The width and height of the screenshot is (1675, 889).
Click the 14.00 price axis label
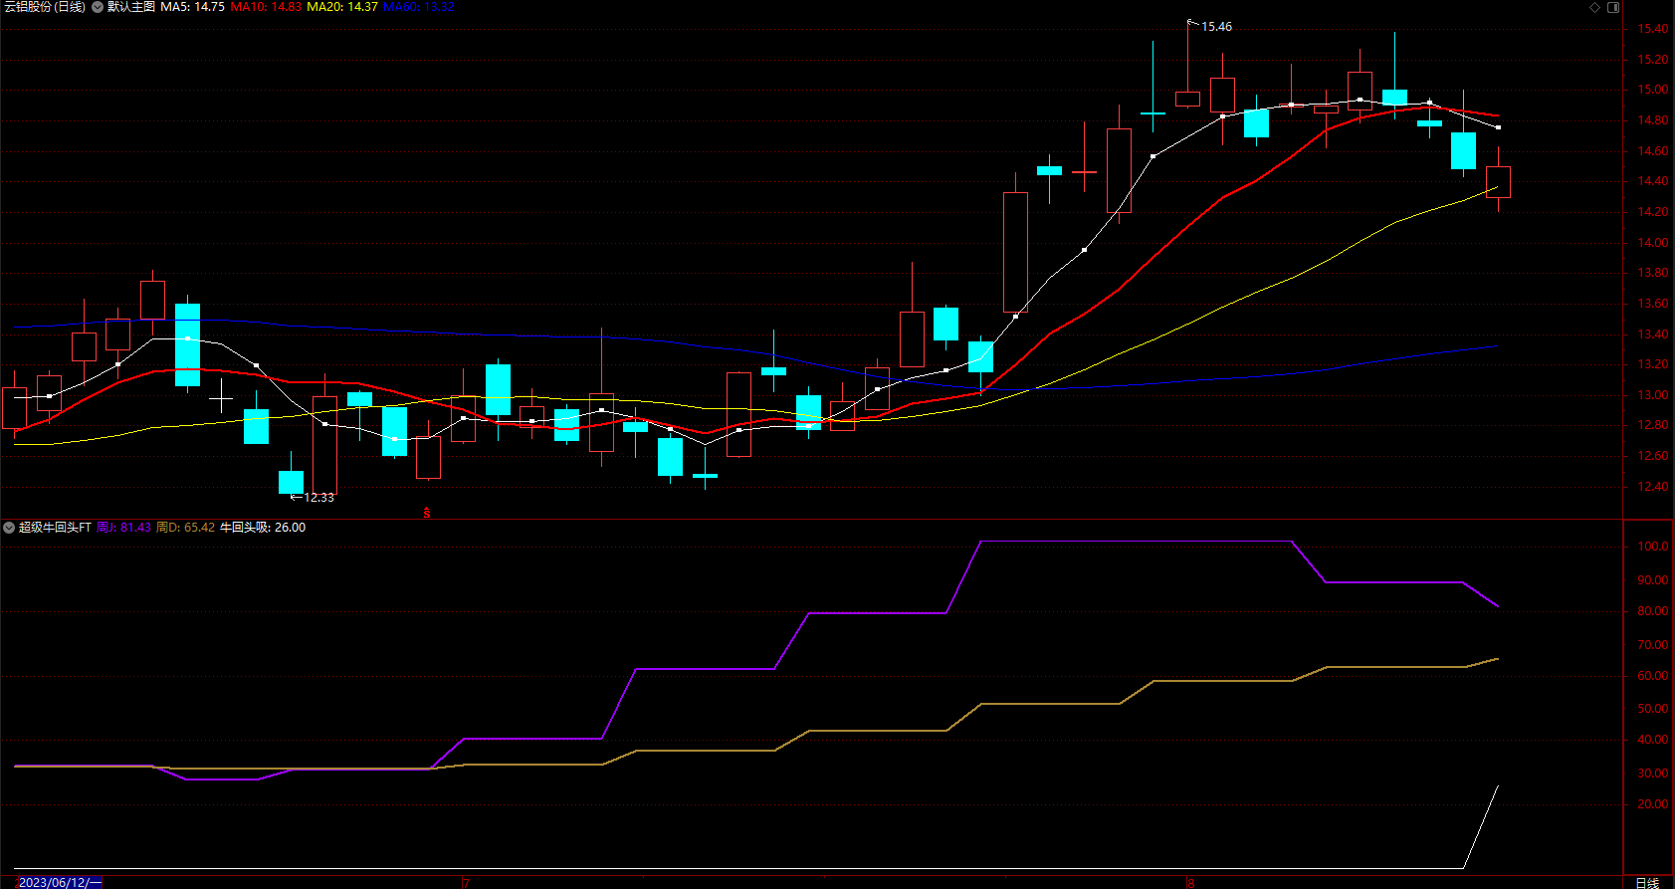coord(1652,243)
